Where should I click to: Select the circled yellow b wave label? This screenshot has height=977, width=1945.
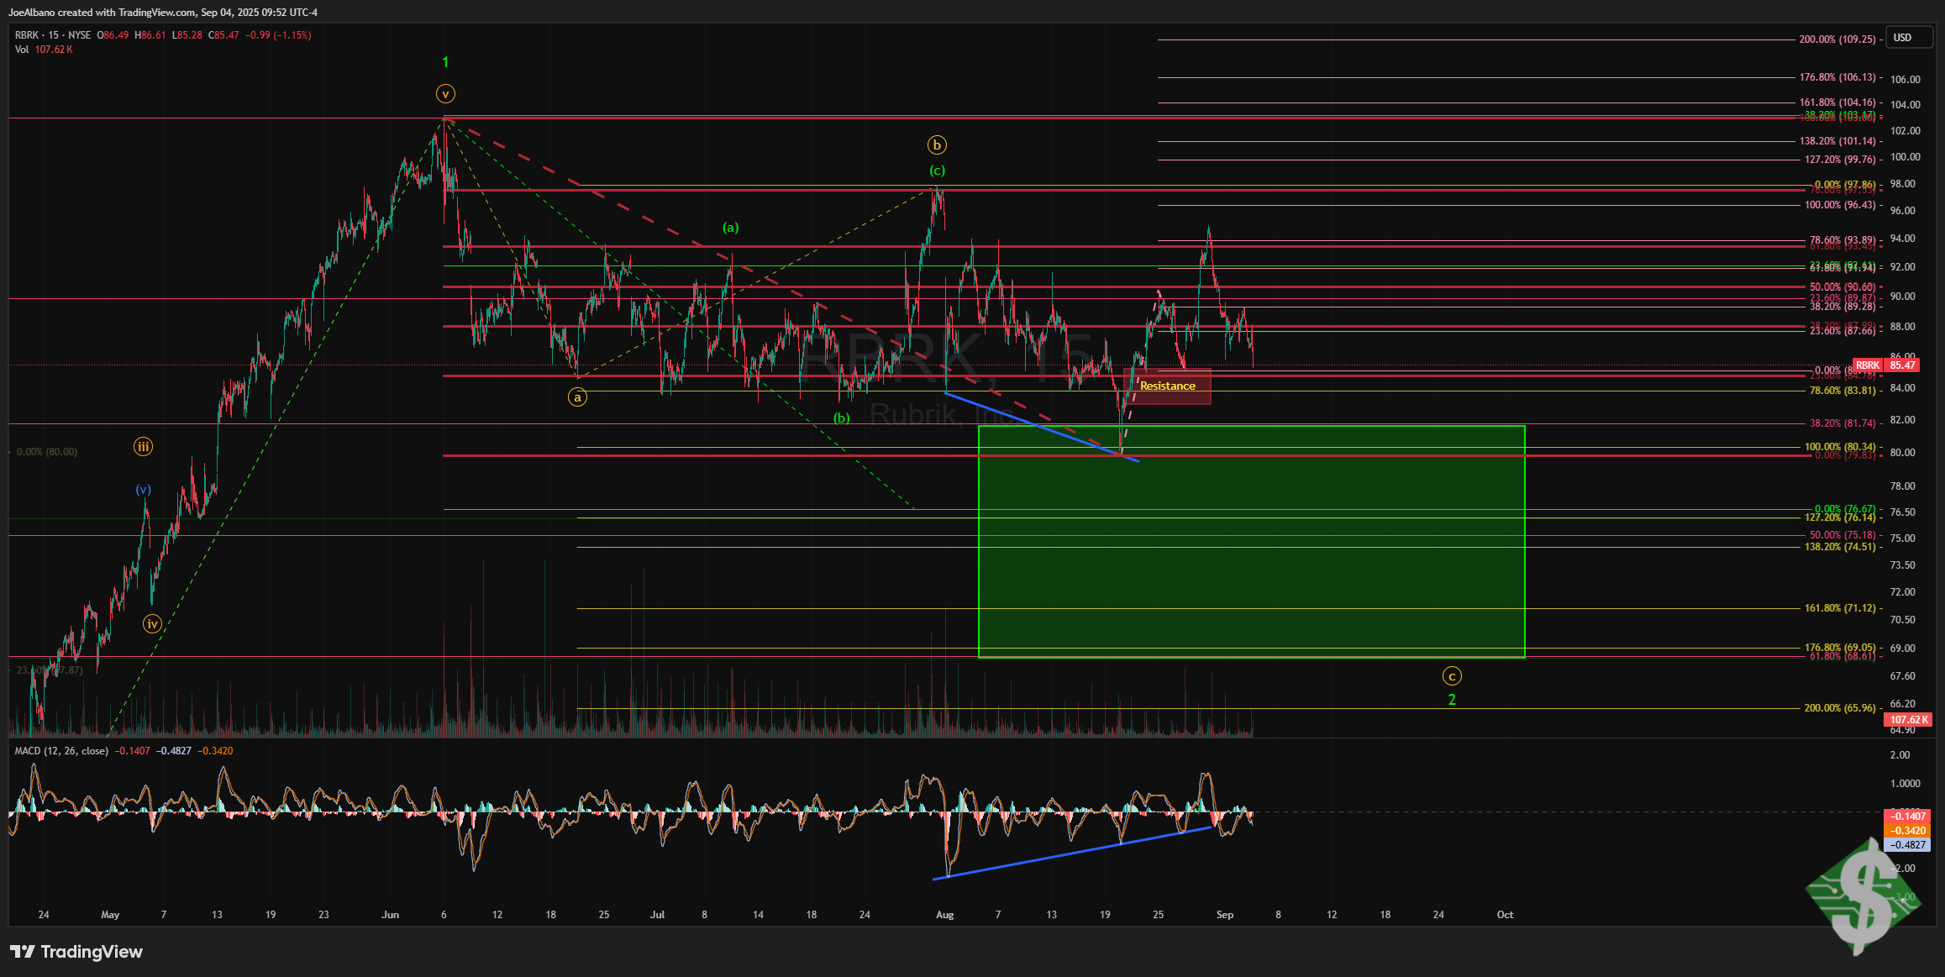point(937,144)
